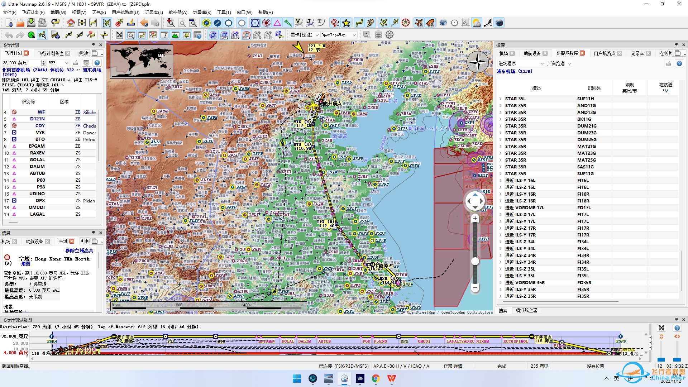688x387 pixels.
Task: Click the weather cloud icon in the toolbar
Action: point(477,23)
